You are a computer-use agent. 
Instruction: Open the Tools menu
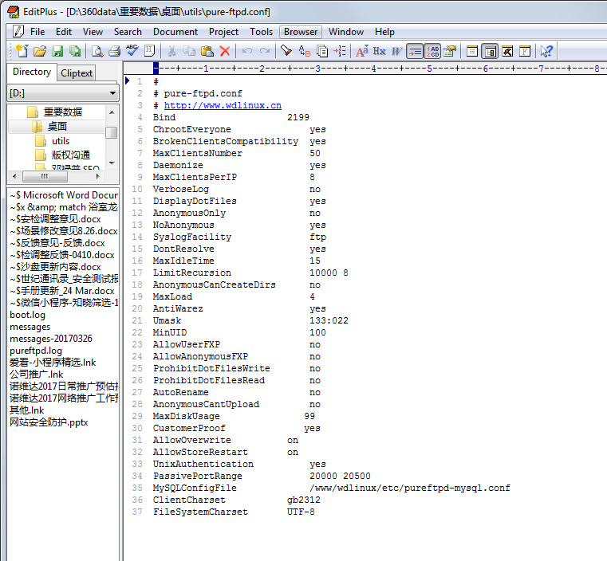coord(262,32)
